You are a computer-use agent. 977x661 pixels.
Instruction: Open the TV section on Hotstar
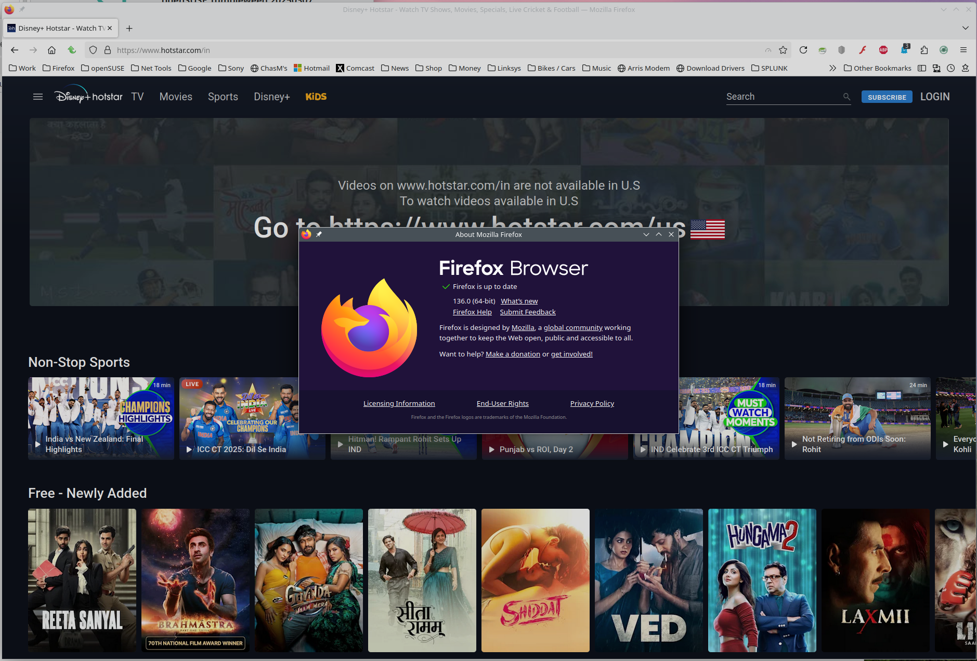pyautogui.click(x=137, y=97)
